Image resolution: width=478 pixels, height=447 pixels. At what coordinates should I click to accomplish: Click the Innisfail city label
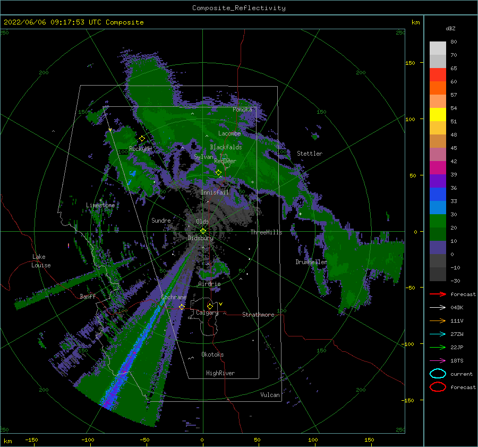click(x=215, y=192)
